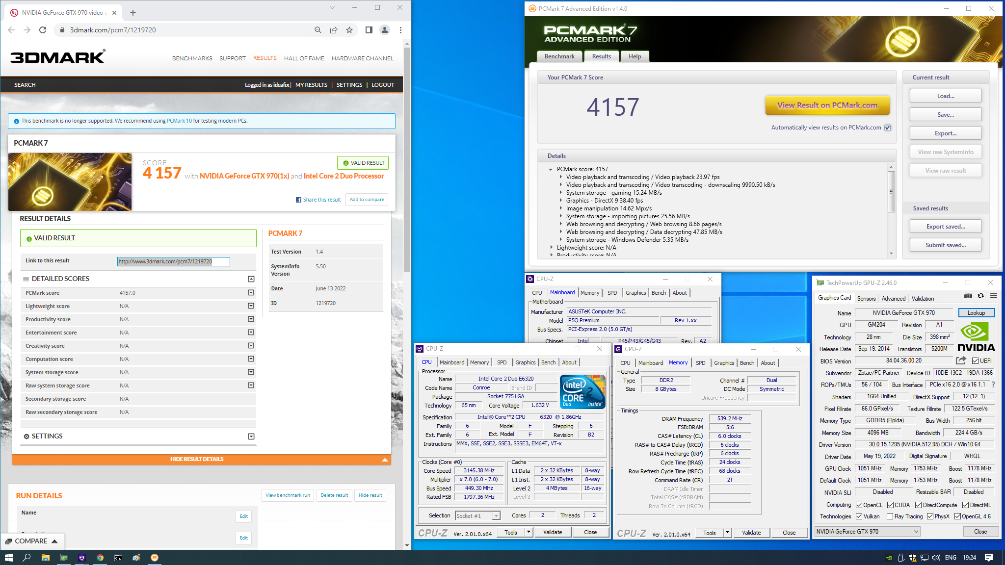This screenshot has width=1005, height=565.
Task: Collapse the PCMark score tree node
Action: [551, 169]
